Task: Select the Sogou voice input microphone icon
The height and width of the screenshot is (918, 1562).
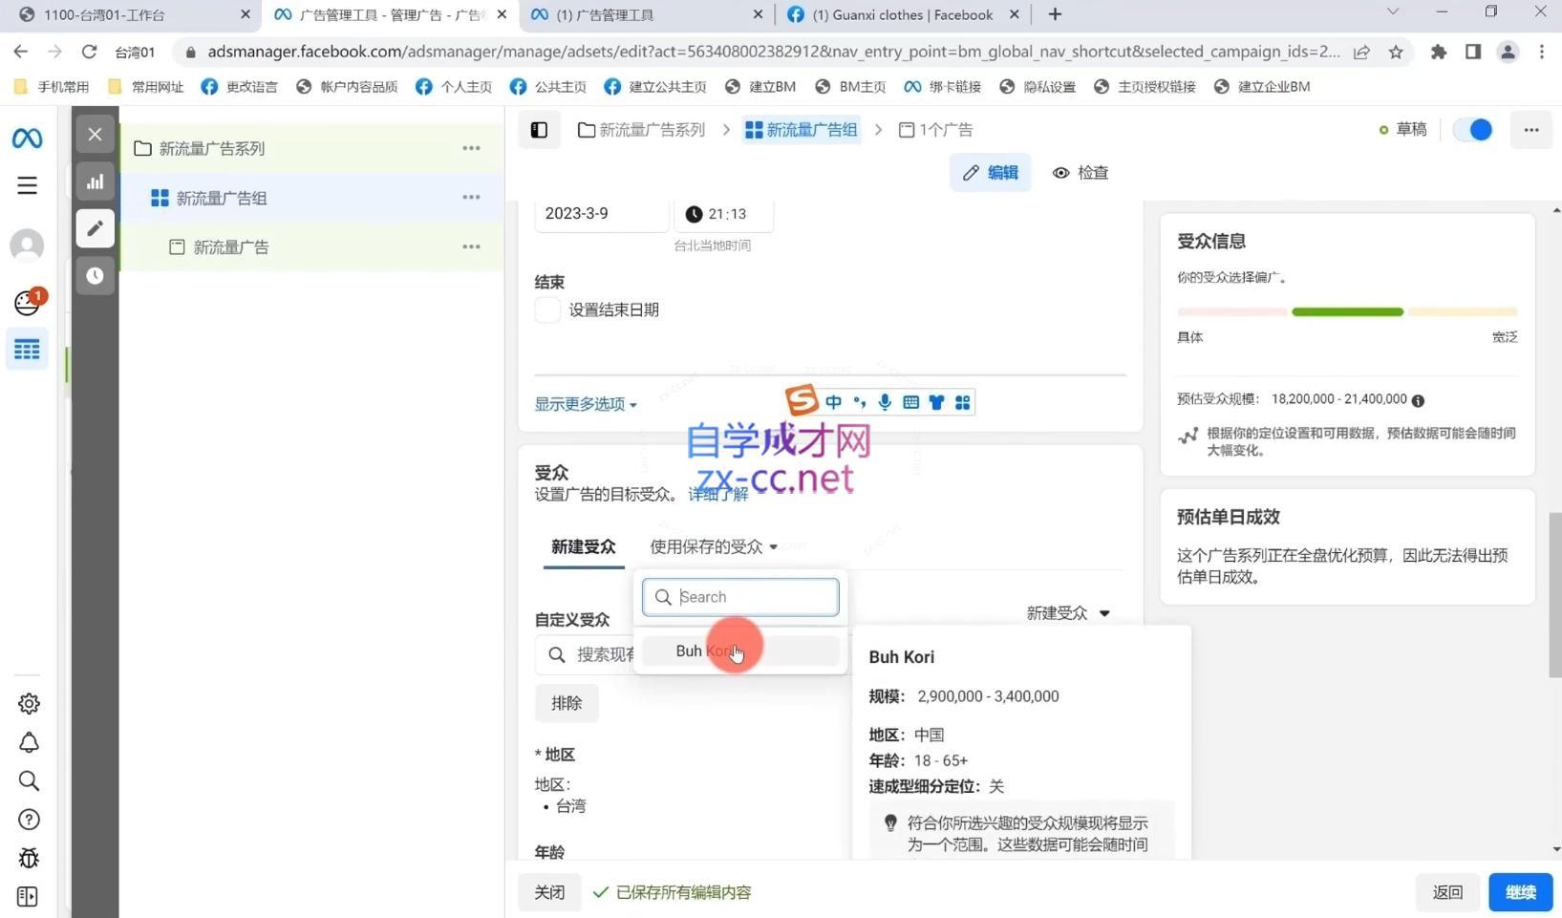Action: pos(884,402)
